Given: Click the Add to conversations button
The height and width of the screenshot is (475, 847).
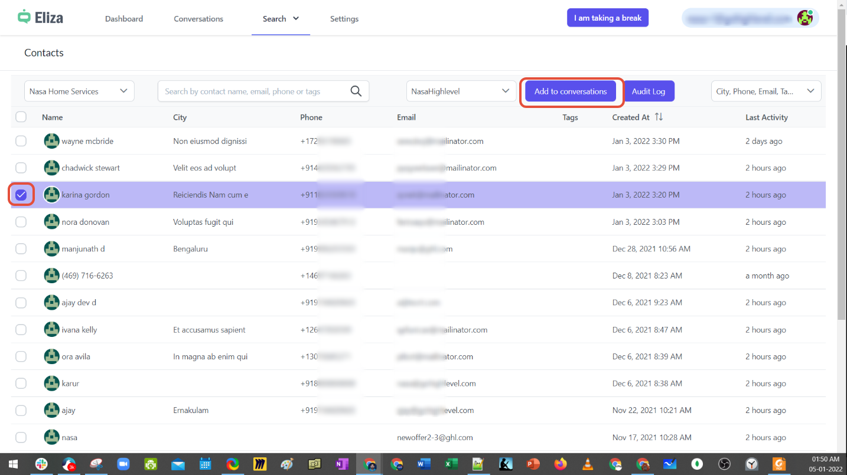Looking at the screenshot, I should (x=570, y=91).
